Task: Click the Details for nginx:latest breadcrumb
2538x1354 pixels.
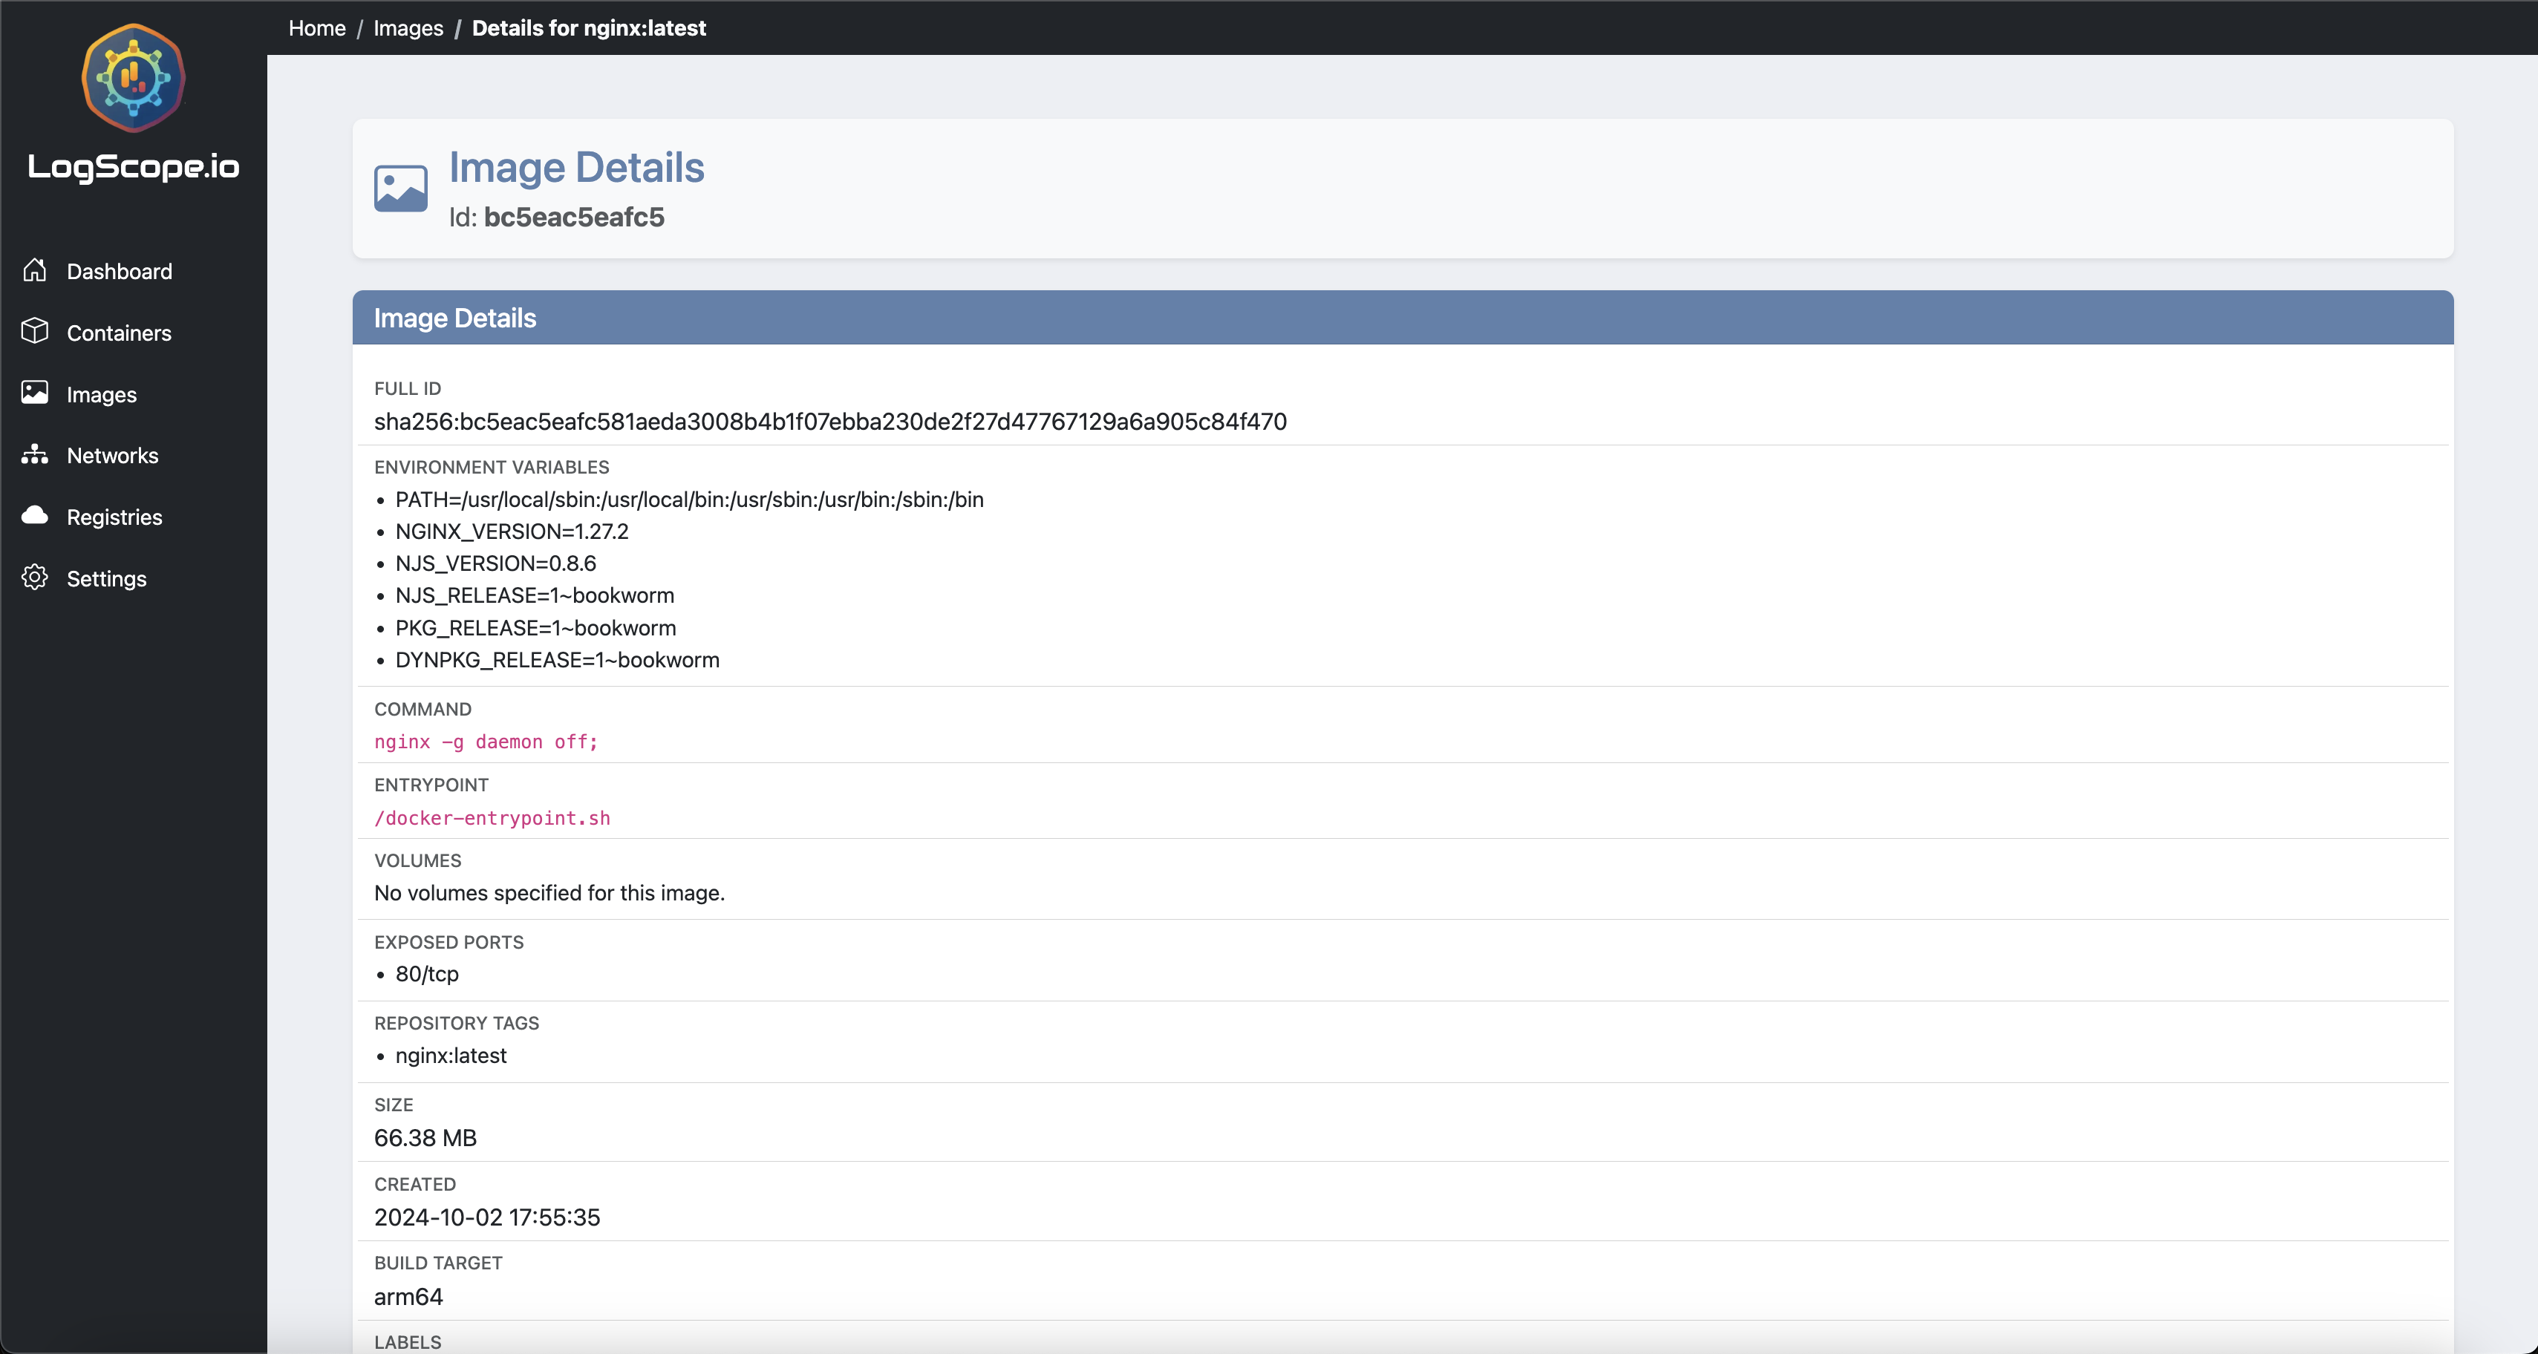Action: click(x=589, y=27)
